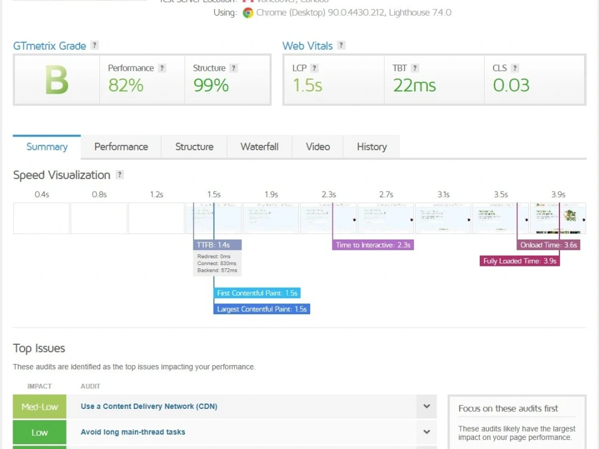Click the Web Vitals help icon
Screen dimensions: 599x449
(x=341, y=45)
